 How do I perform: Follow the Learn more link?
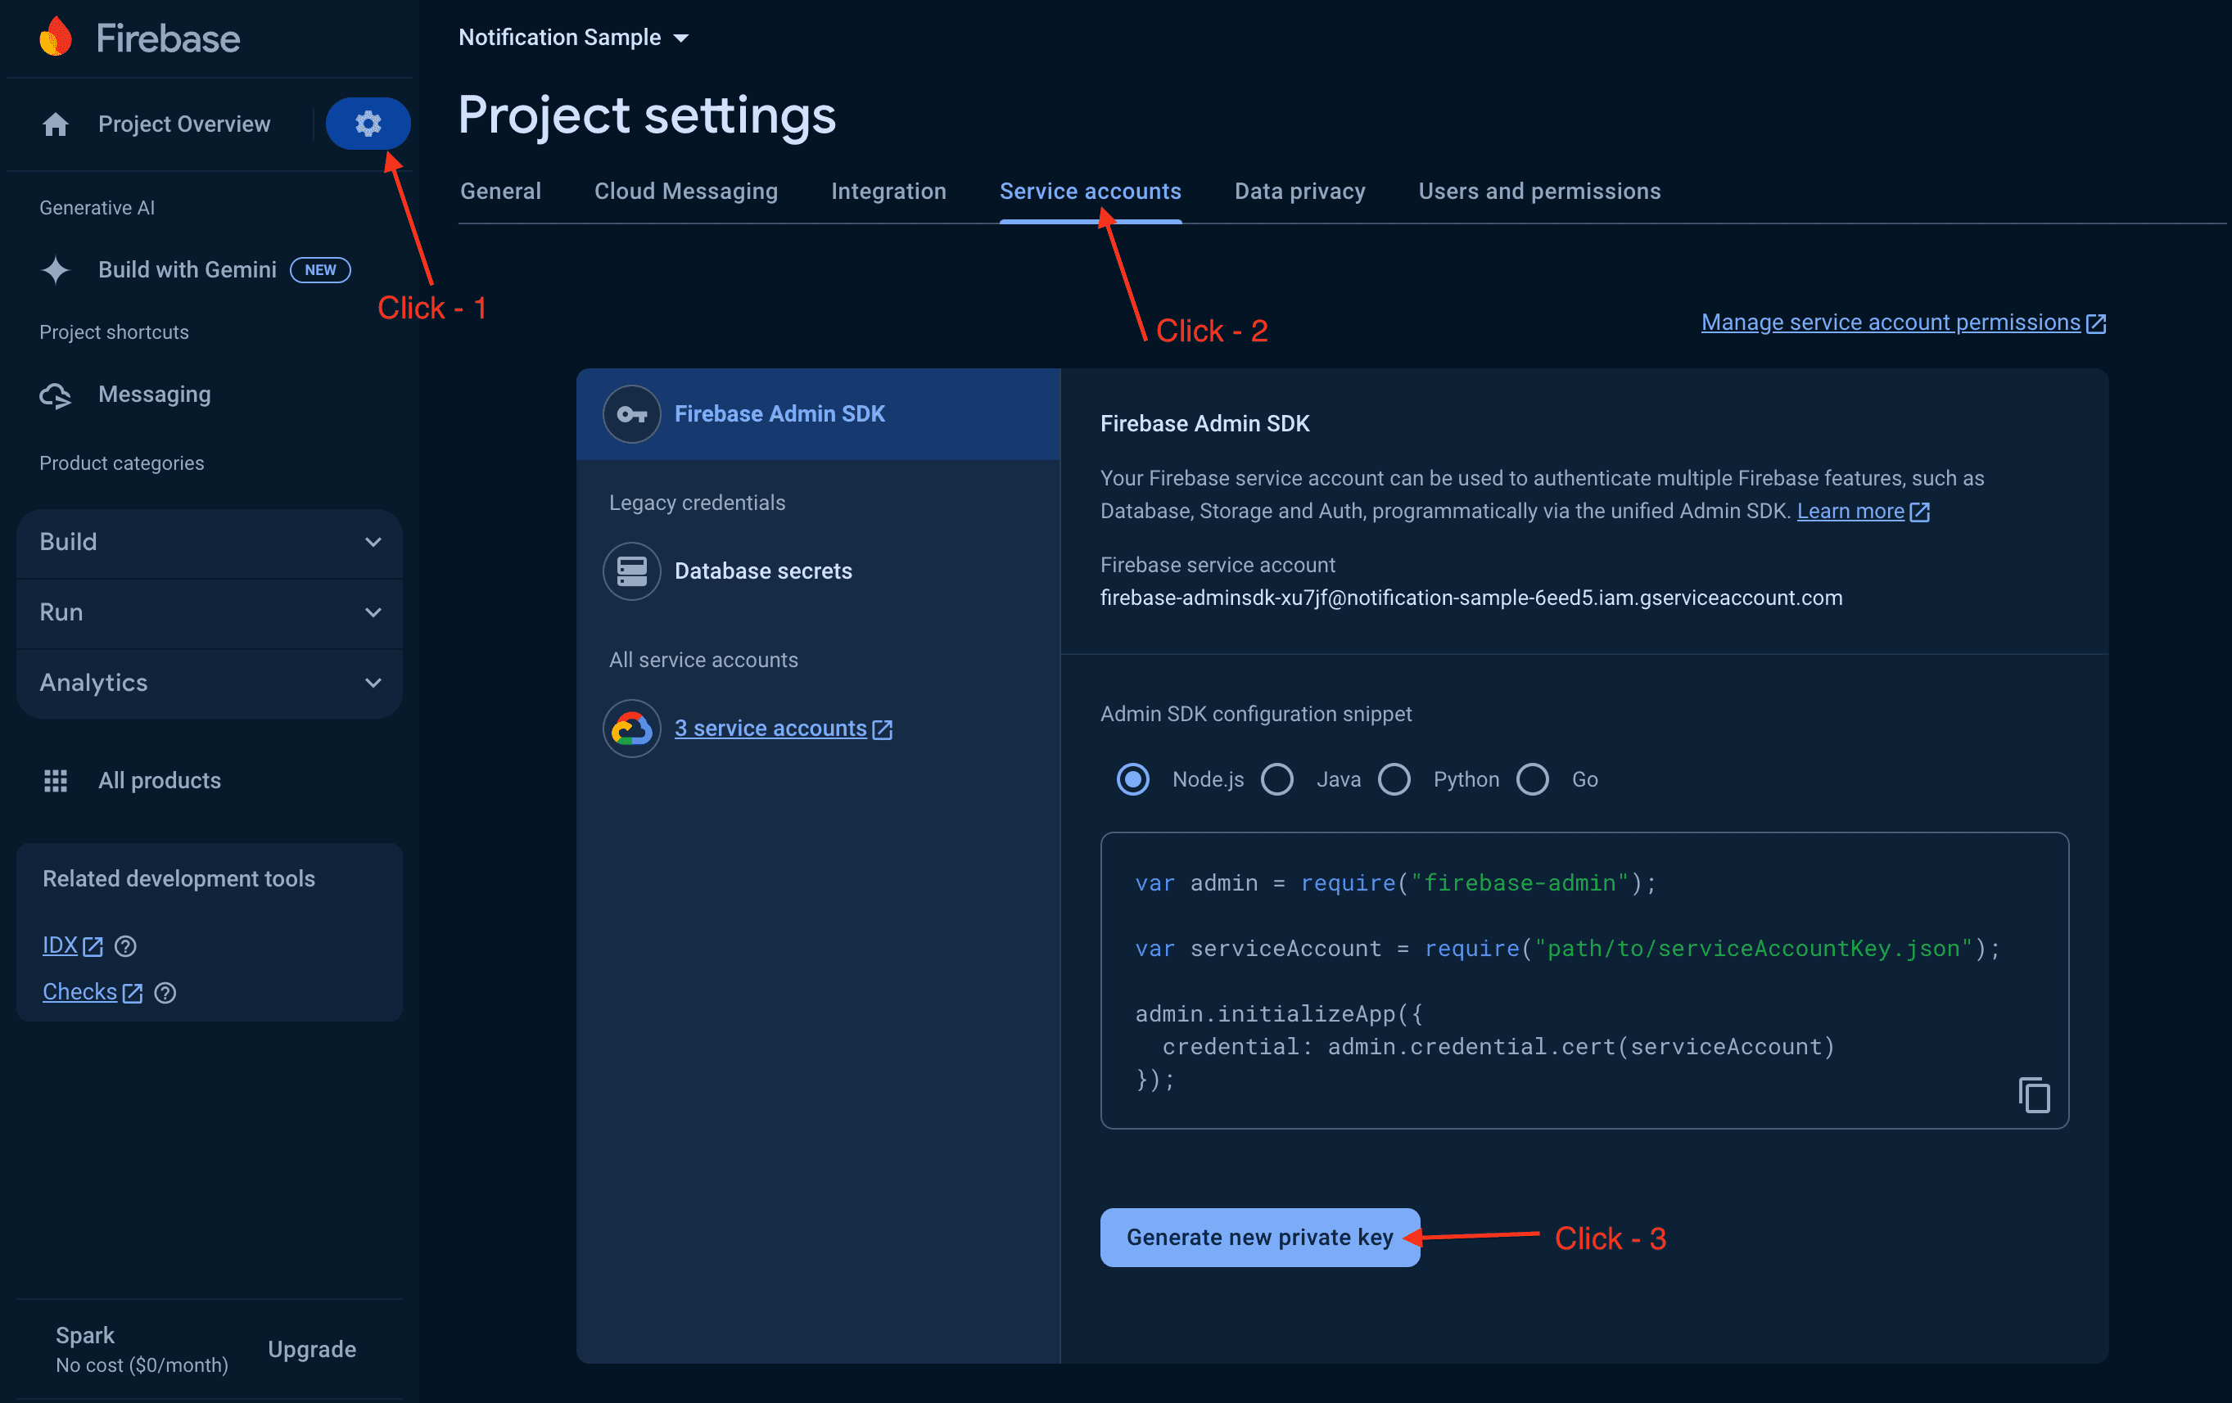click(1850, 512)
